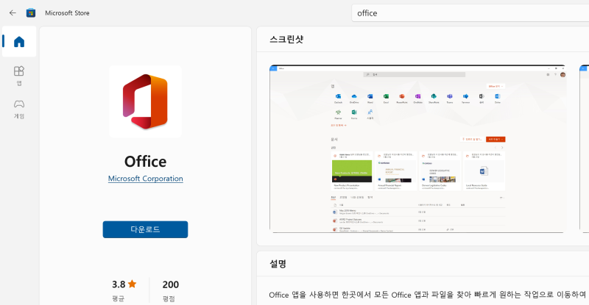The height and width of the screenshot is (305, 589).
Task: Click the 200 ratings count
Action: click(x=171, y=284)
